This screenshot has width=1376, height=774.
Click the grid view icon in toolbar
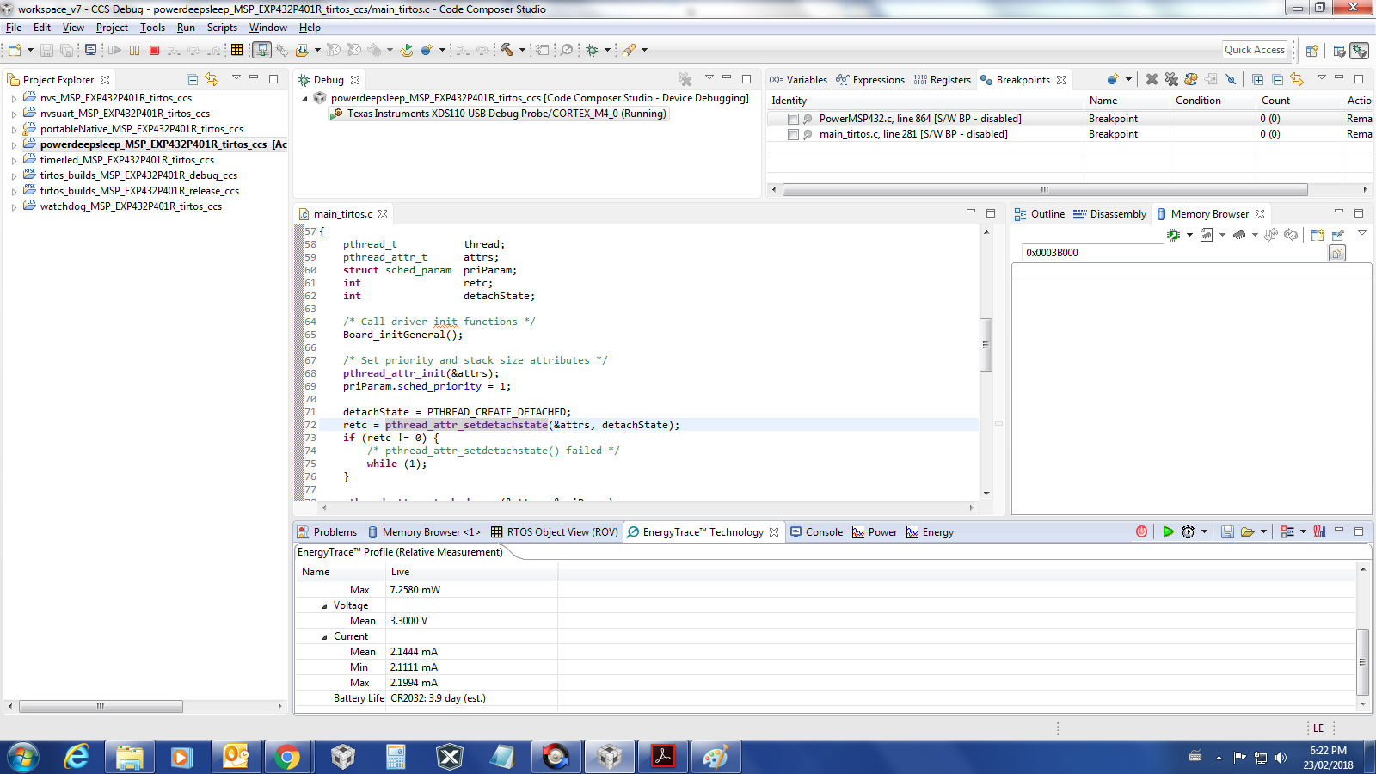pos(237,50)
